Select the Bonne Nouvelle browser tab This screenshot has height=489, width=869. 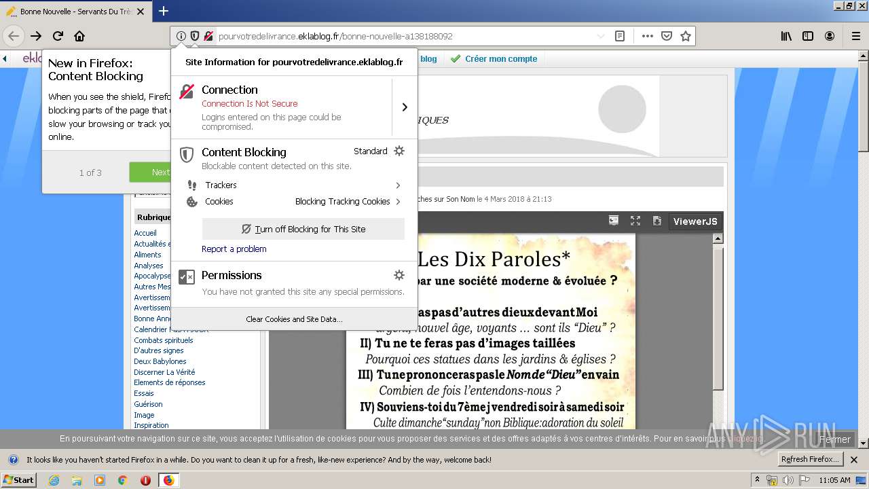75,12
